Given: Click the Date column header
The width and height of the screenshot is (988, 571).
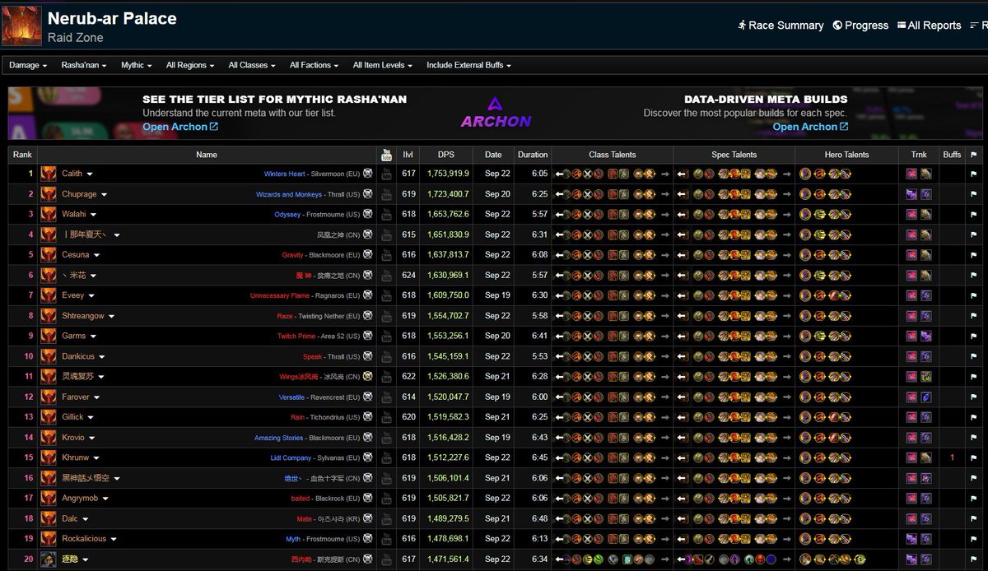Looking at the screenshot, I should (x=493, y=155).
